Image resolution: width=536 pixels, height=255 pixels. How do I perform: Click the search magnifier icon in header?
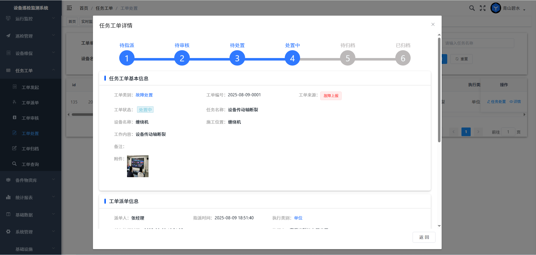[472, 8]
